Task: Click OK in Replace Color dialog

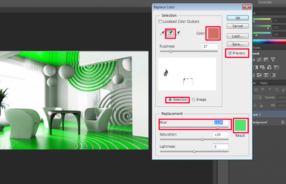Action: tap(238, 18)
